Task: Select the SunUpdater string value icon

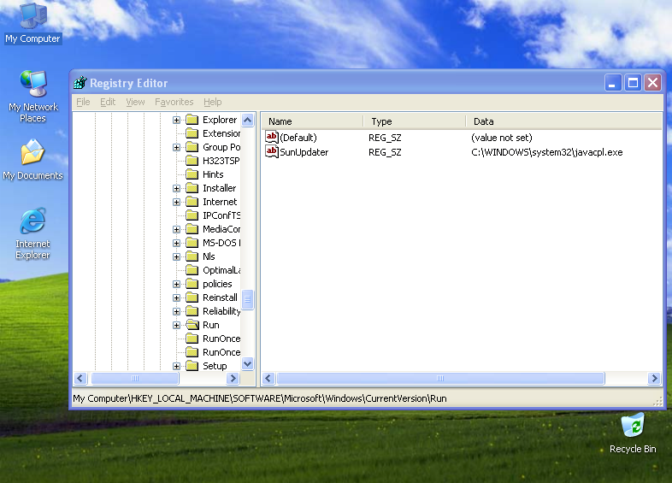Action: click(x=272, y=151)
